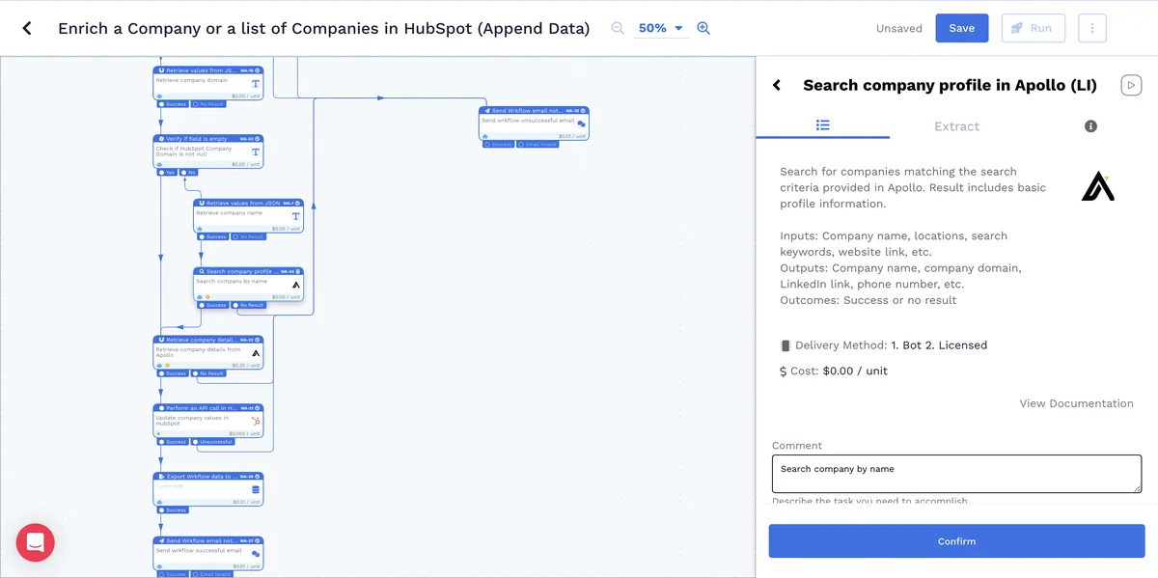Image resolution: width=1158 pixels, height=578 pixels.
Task: Click HubSpot icon in Perform API call node
Action: point(256,422)
